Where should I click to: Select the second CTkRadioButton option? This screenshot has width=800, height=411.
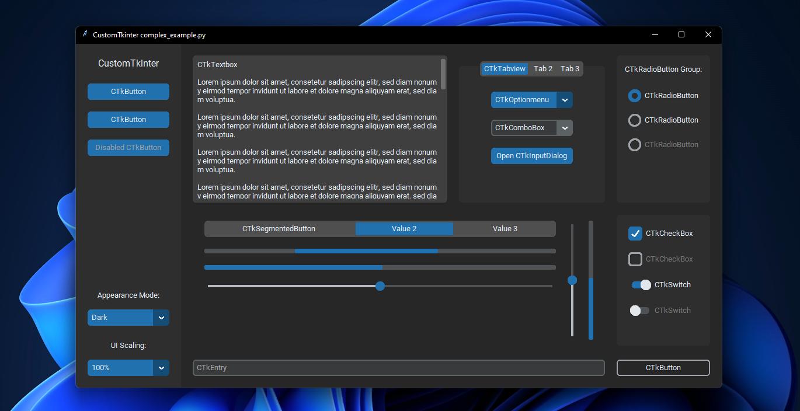(x=635, y=120)
